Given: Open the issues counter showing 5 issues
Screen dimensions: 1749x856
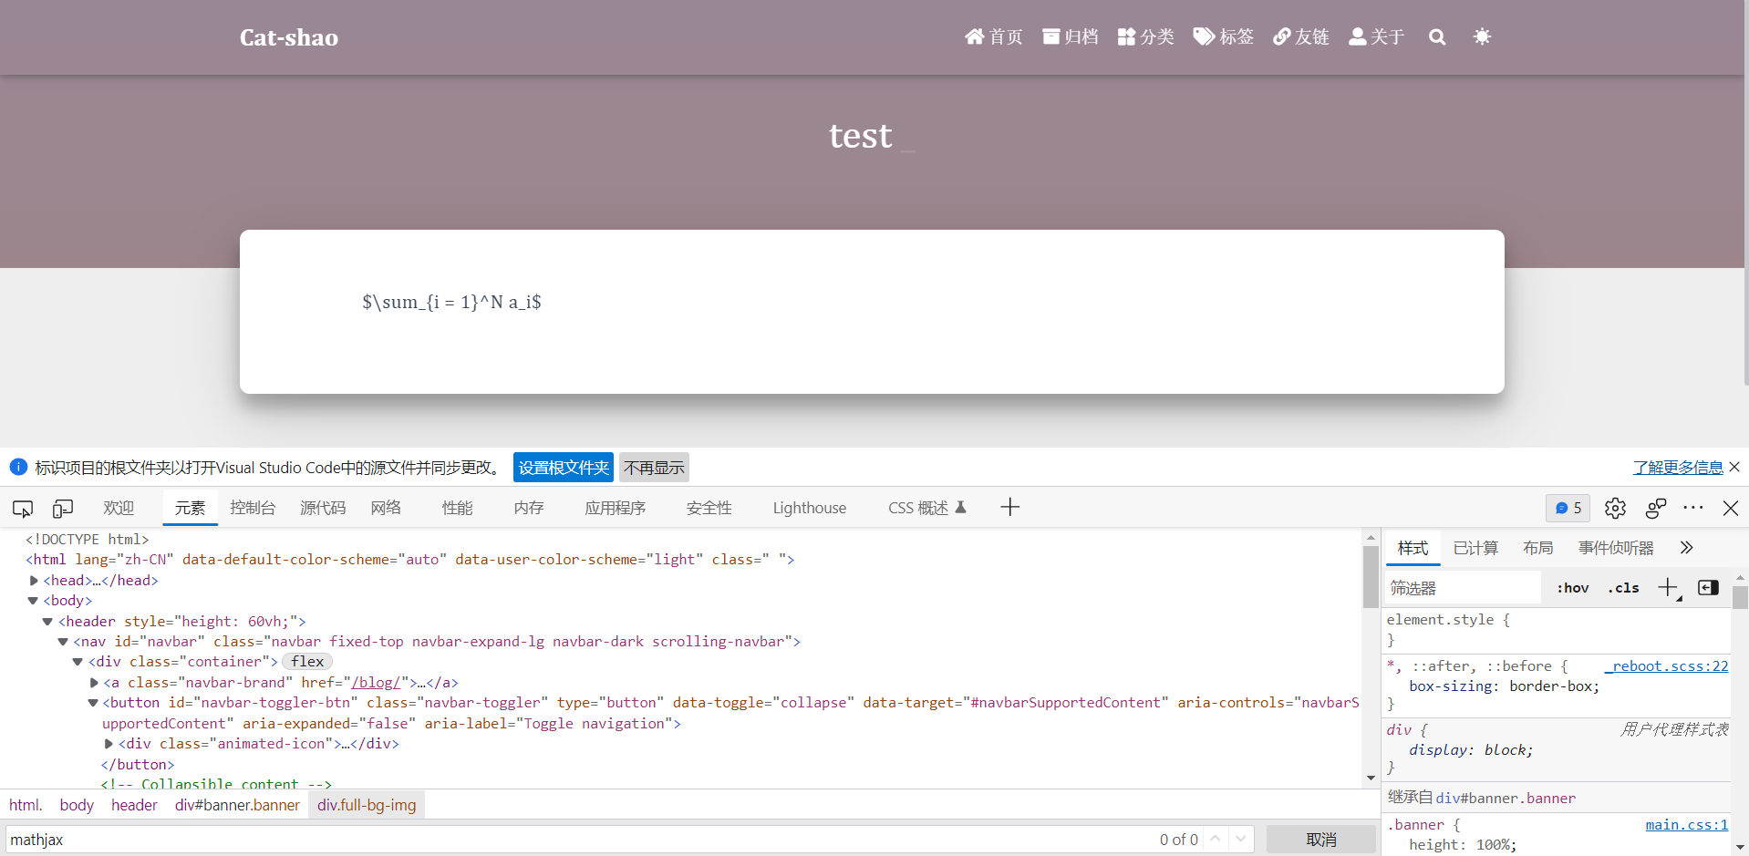Looking at the screenshot, I should coord(1568,508).
